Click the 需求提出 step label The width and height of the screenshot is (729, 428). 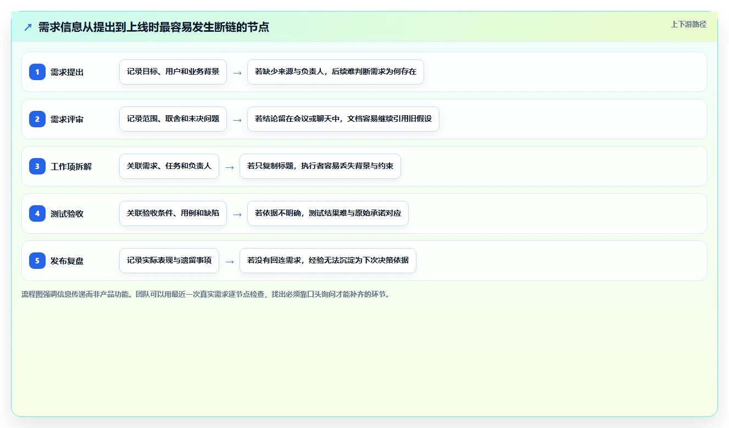(x=67, y=72)
